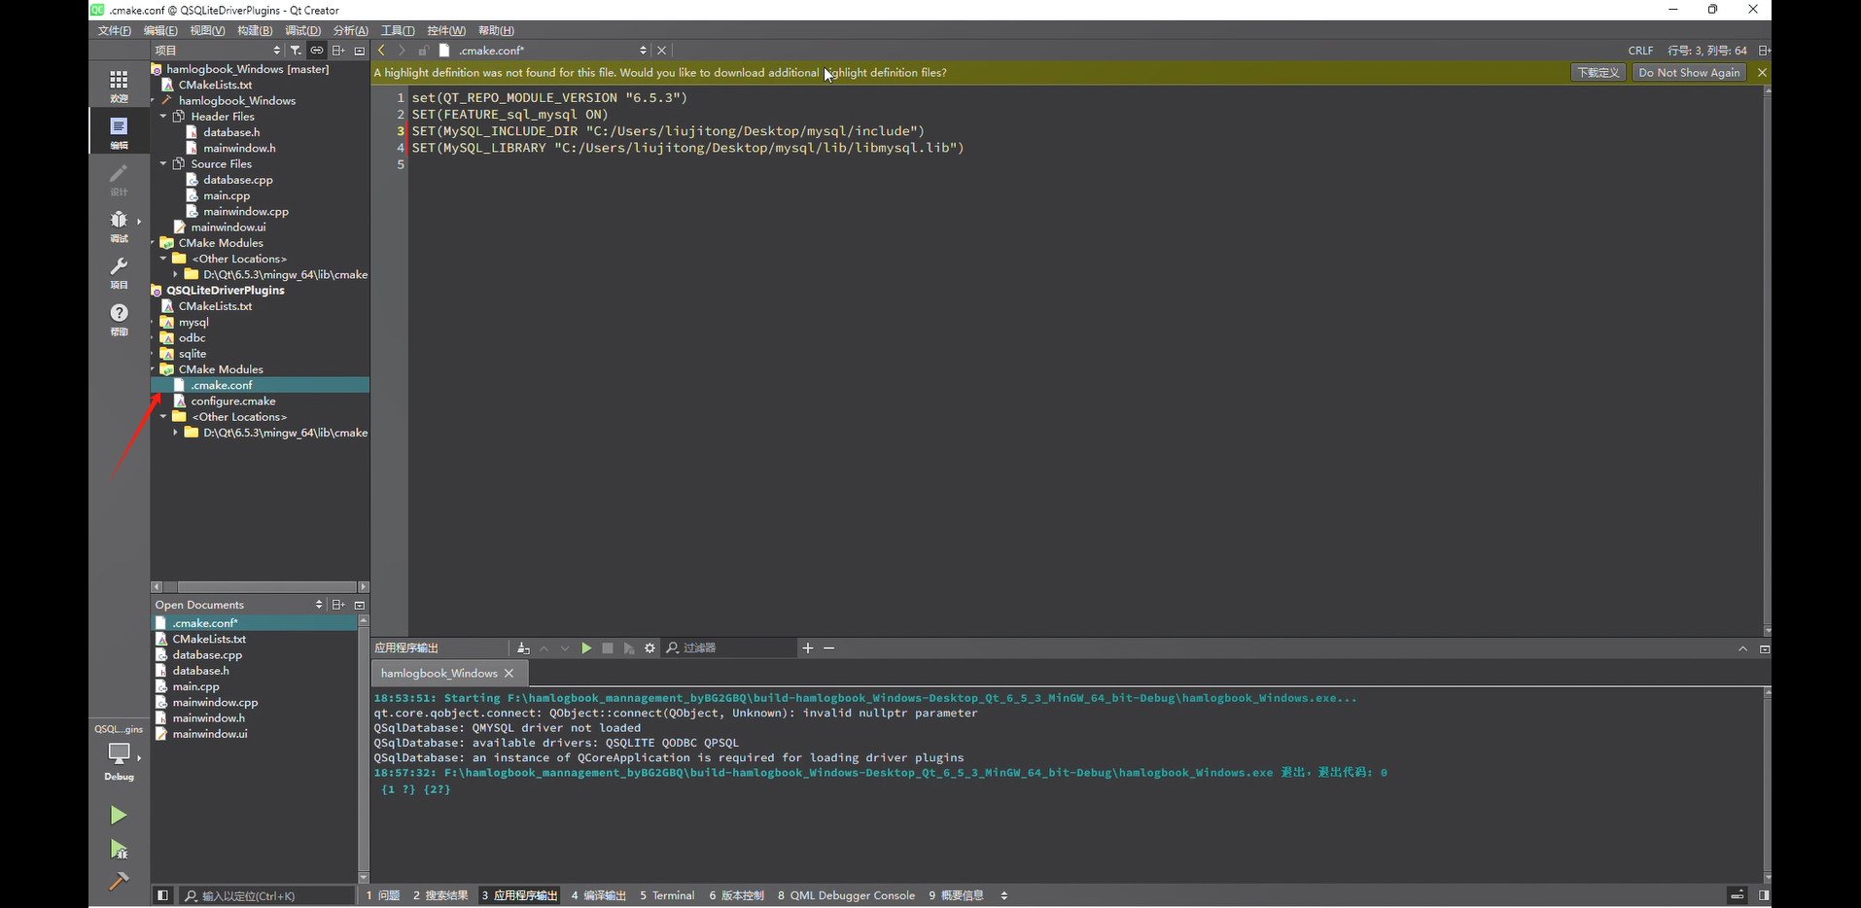The image size is (1861, 908).
Task: Switch to 1 问题 issues pane
Action: (x=383, y=895)
